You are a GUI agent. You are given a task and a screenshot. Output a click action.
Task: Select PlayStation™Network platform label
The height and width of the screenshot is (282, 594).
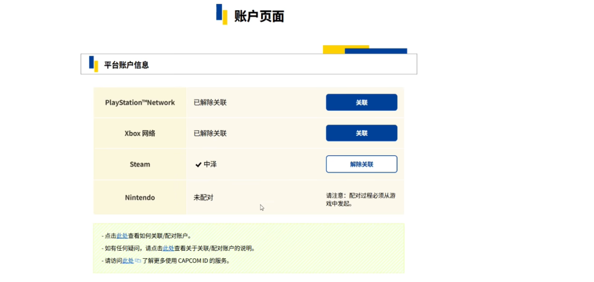[140, 102]
